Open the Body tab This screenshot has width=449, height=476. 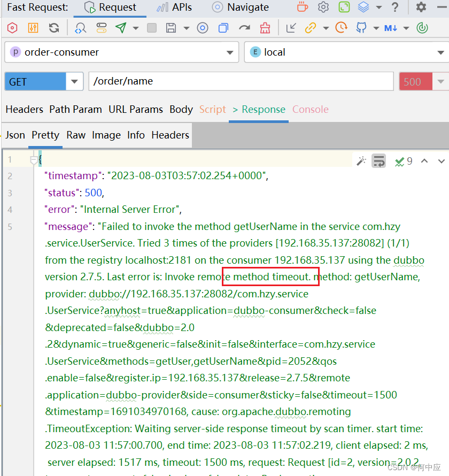tap(181, 109)
